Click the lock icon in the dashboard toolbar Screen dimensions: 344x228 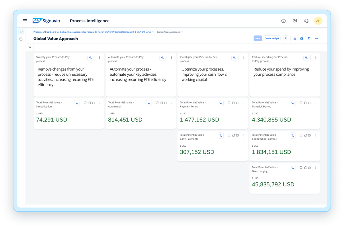[295, 38]
